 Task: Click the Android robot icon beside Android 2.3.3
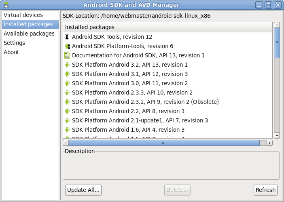point(67,93)
